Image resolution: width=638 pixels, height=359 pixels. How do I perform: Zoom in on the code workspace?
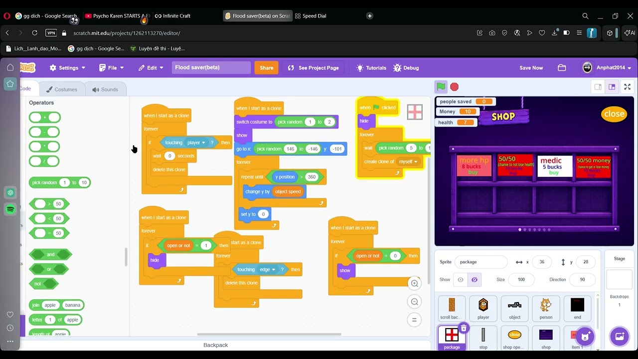click(414, 283)
